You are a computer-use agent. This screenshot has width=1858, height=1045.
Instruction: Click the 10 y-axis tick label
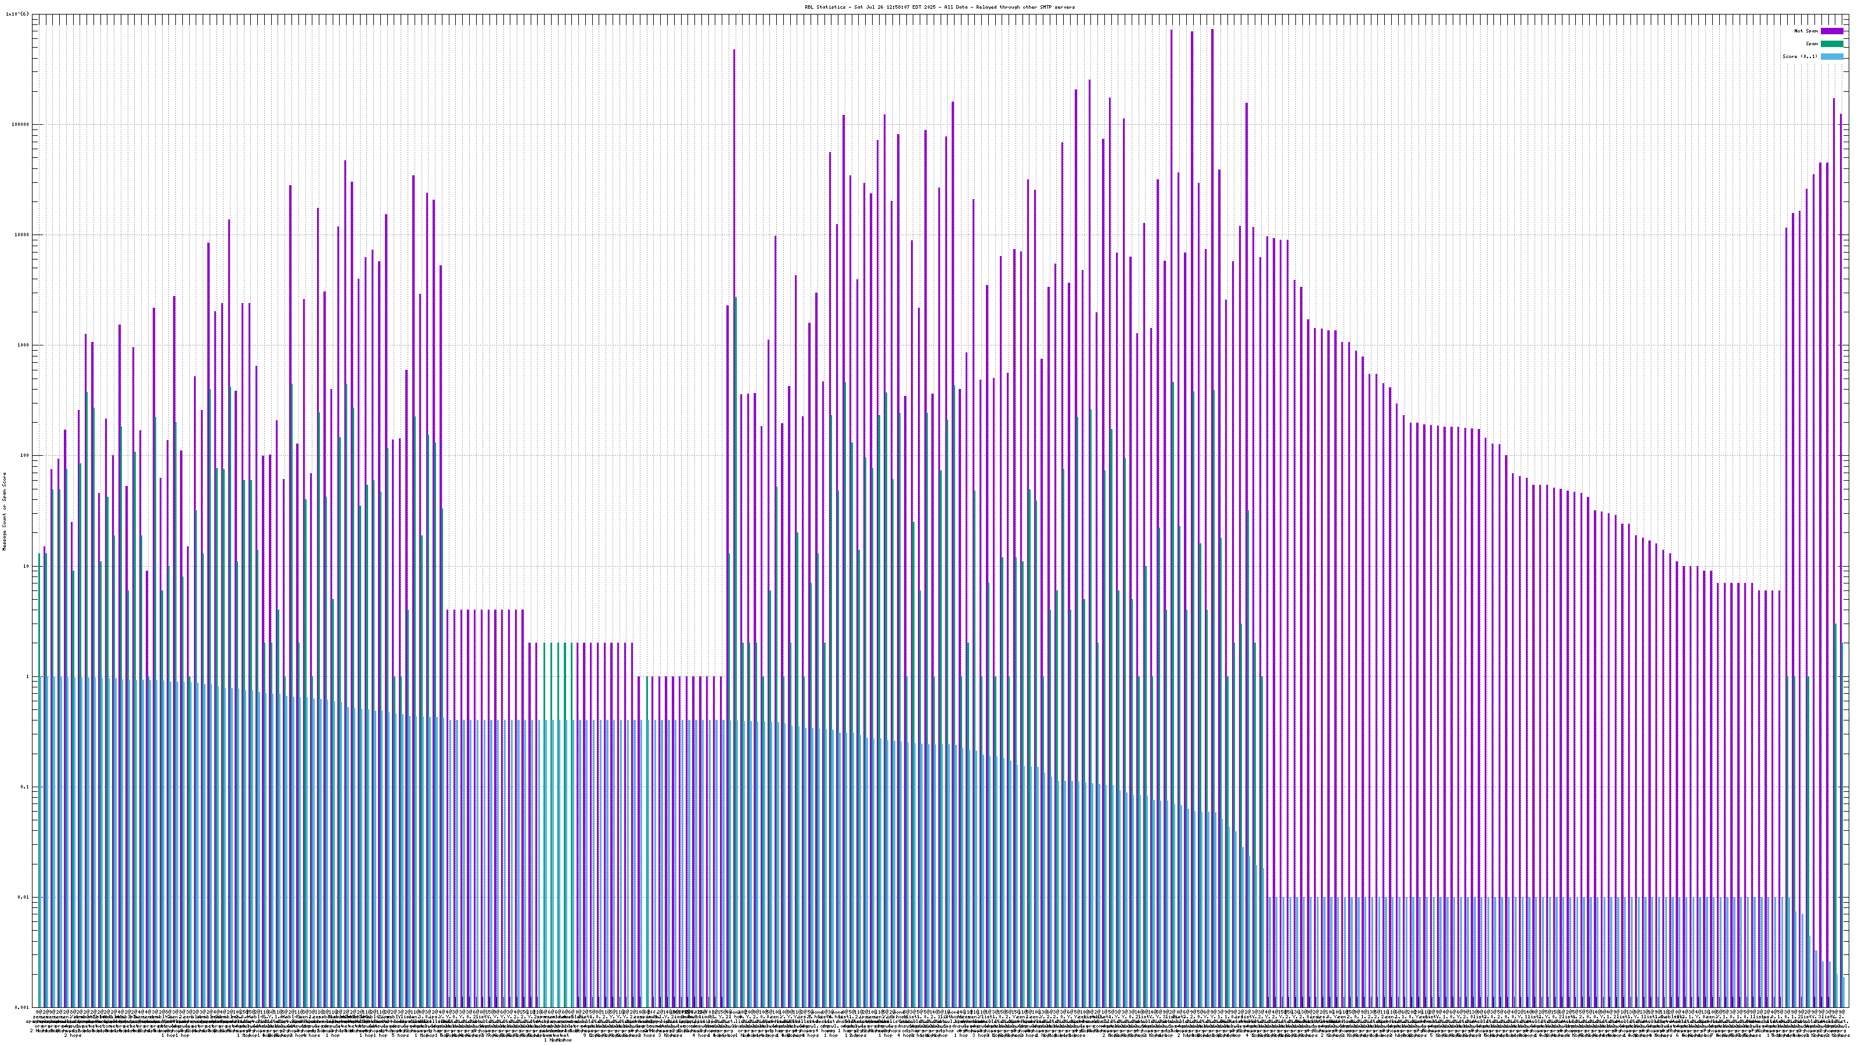pyautogui.click(x=26, y=565)
